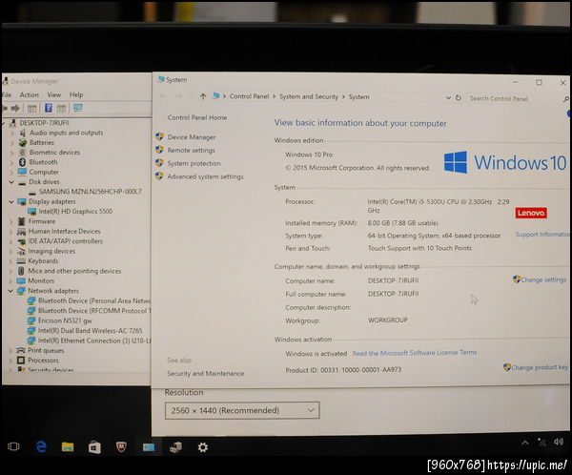Click the back arrow in Device Manager toolbar
This screenshot has height=475, width=572.
pyautogui.click(x=5, y=108)
